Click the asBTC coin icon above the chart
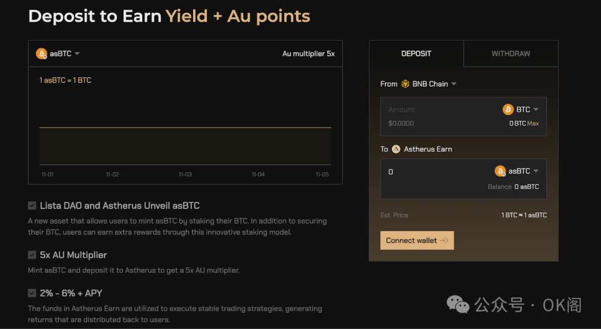 [41, 53]
